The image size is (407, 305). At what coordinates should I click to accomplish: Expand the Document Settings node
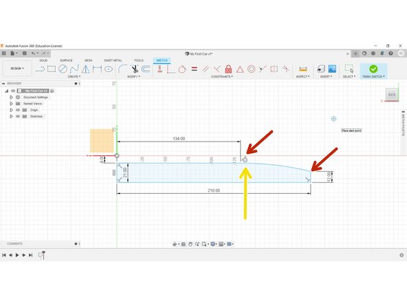click(x=11, y=98)
